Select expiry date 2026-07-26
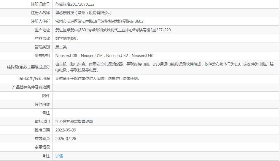This screenshot has height=161, width=280. pos(66,139)
